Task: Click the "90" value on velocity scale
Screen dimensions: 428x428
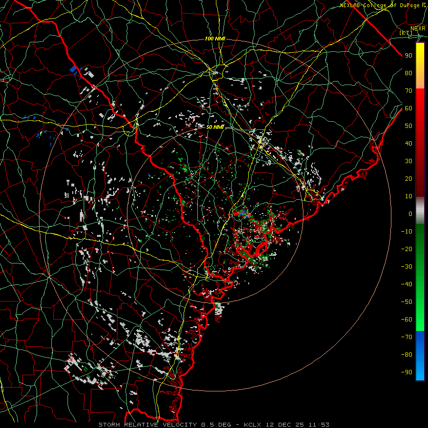Action: (409, 56)
